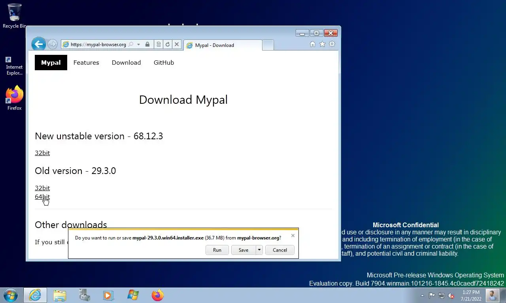This screenshot has width=506, height=303.
Task: Open a new tab button
Action: click(x=268, y=45)
